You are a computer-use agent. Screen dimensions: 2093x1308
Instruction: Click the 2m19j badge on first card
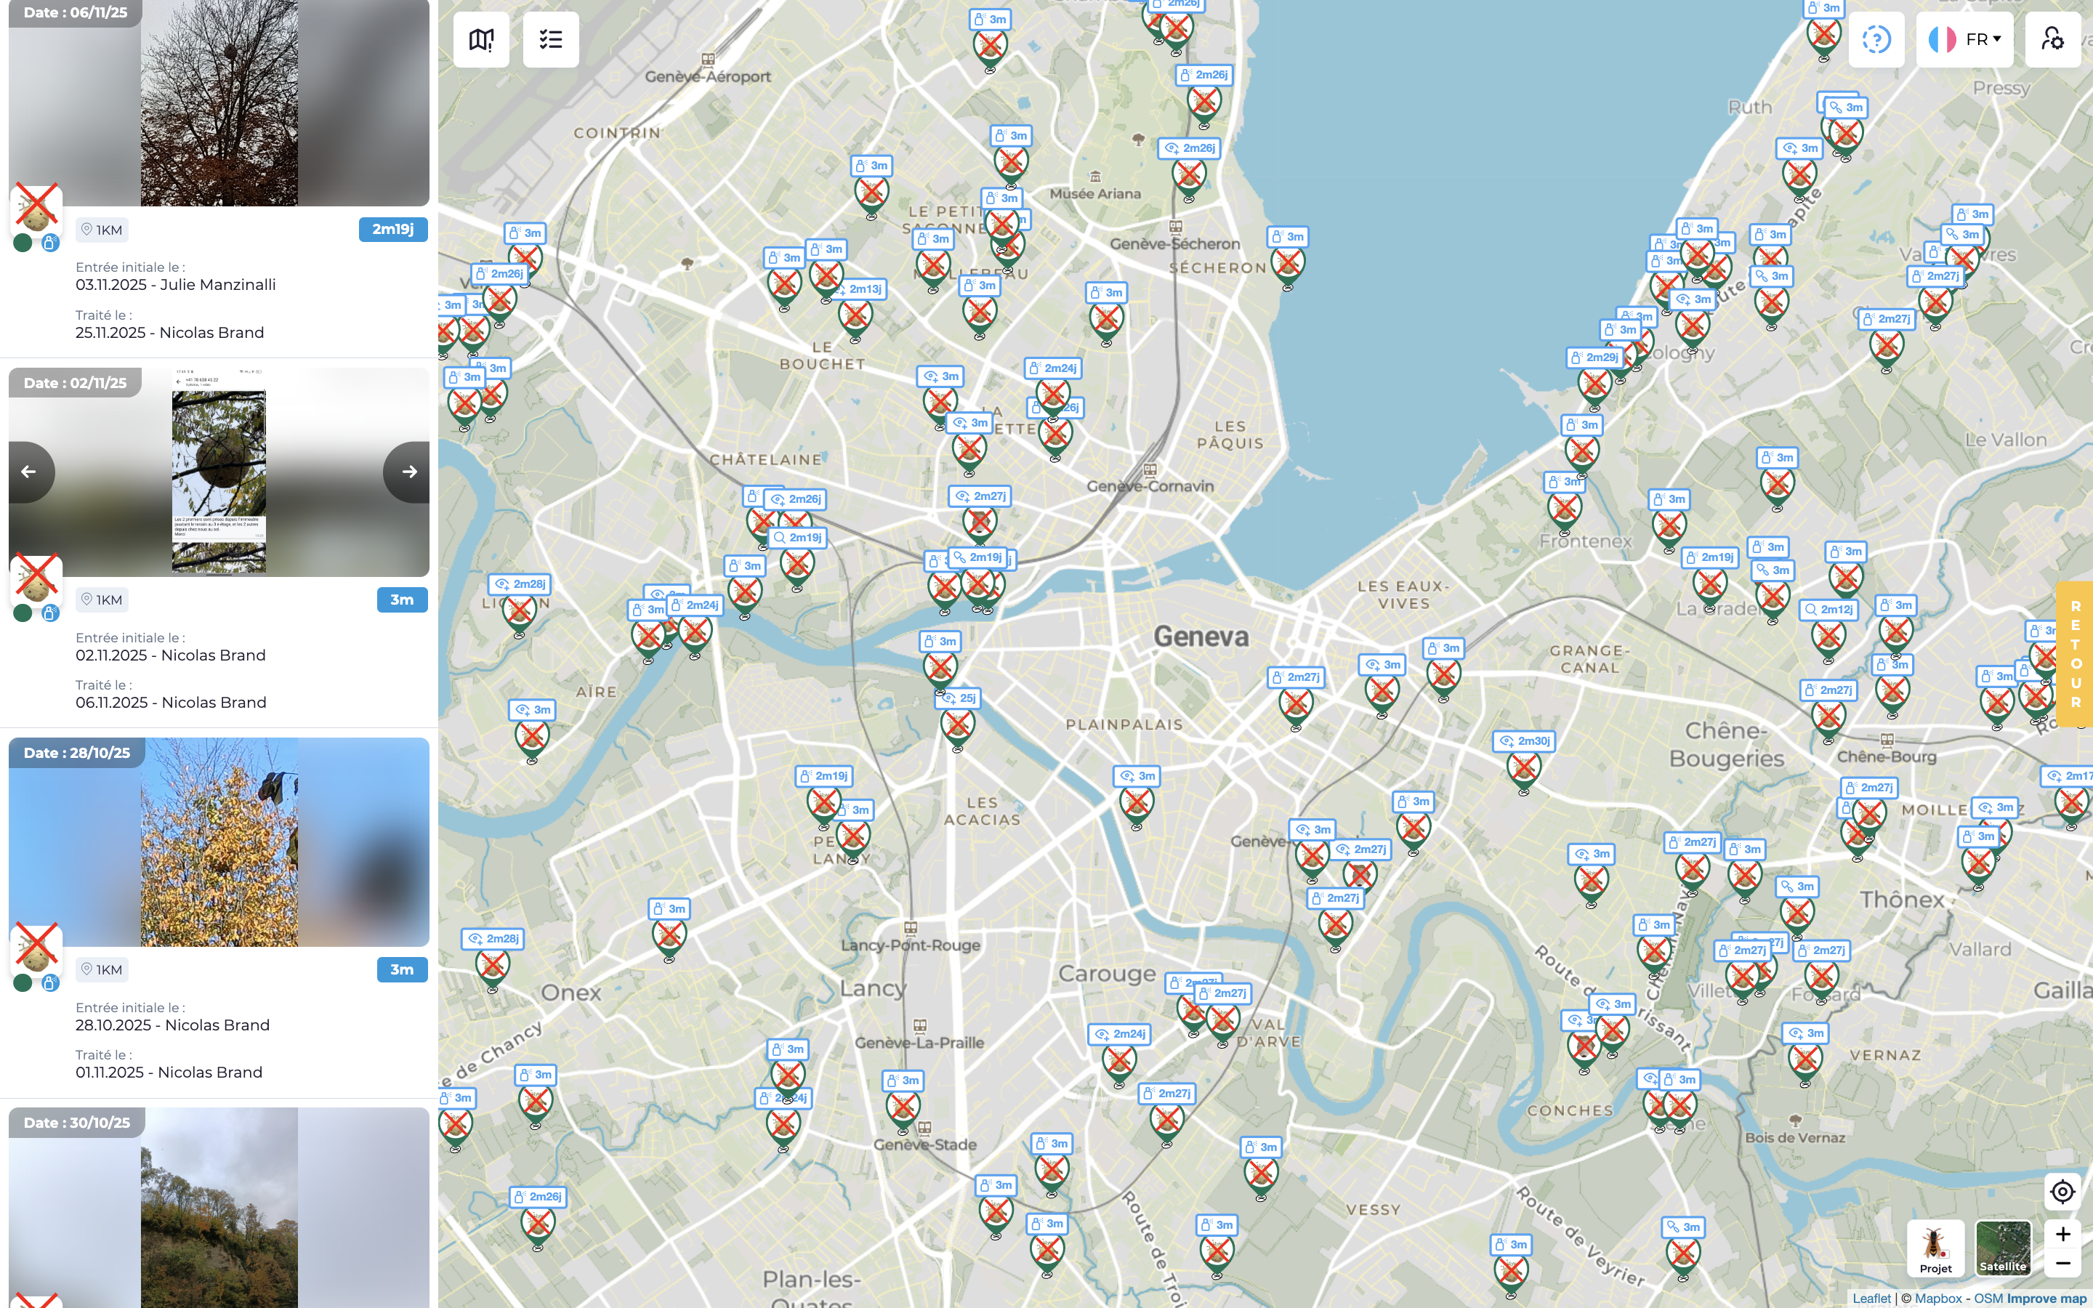pos(392,229)
